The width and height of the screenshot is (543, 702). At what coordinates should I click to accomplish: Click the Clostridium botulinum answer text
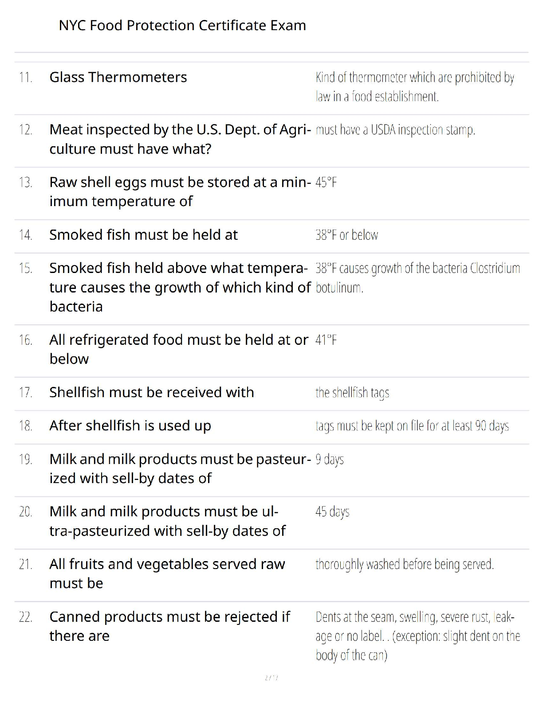click(417, 277)
